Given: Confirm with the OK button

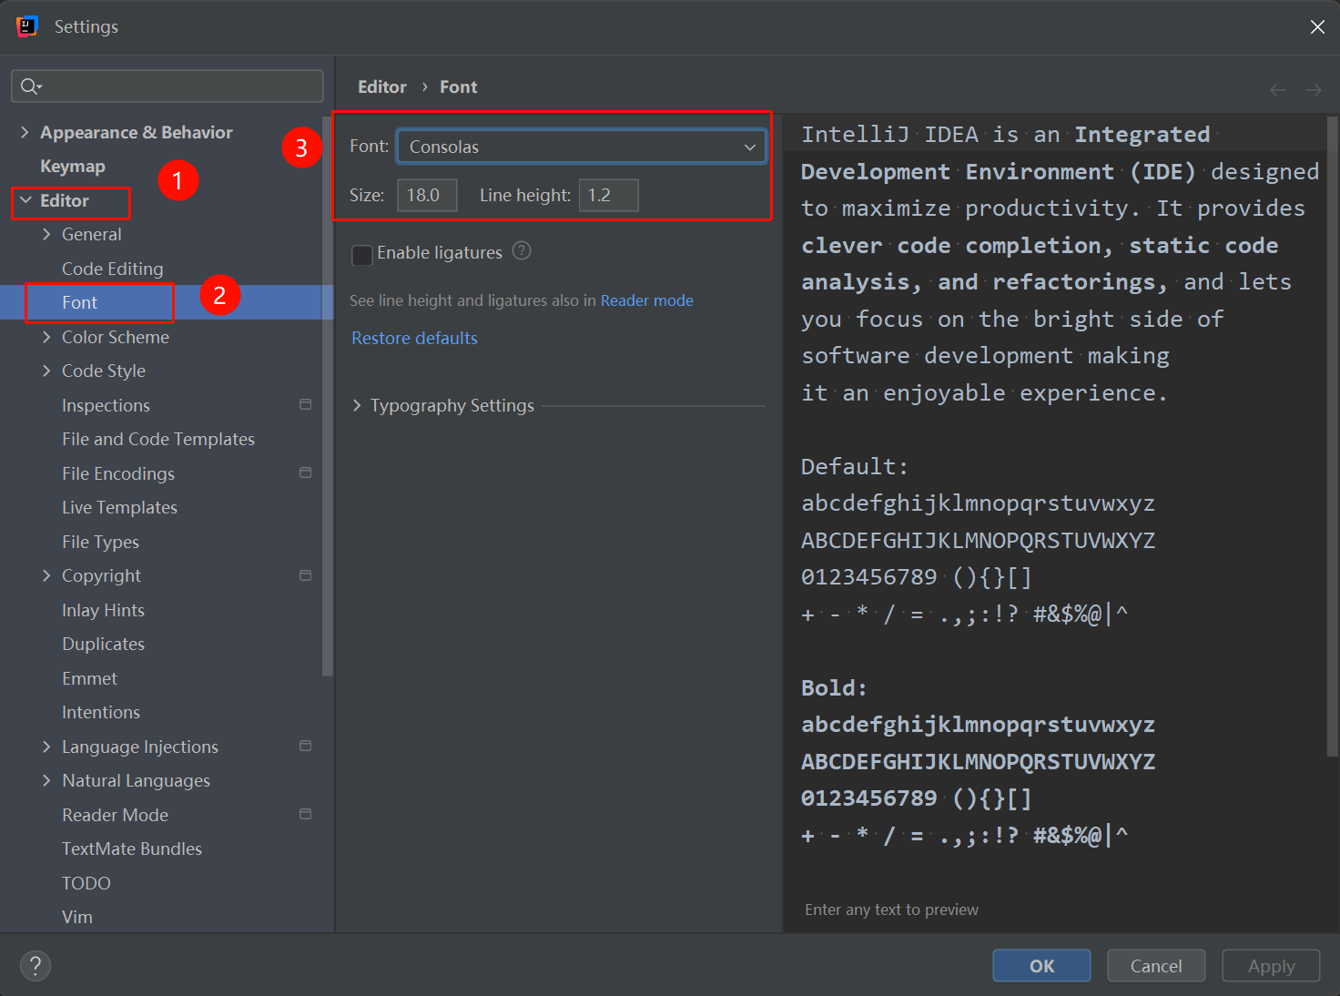Looking at the screenshot, I should (1041, 966).
